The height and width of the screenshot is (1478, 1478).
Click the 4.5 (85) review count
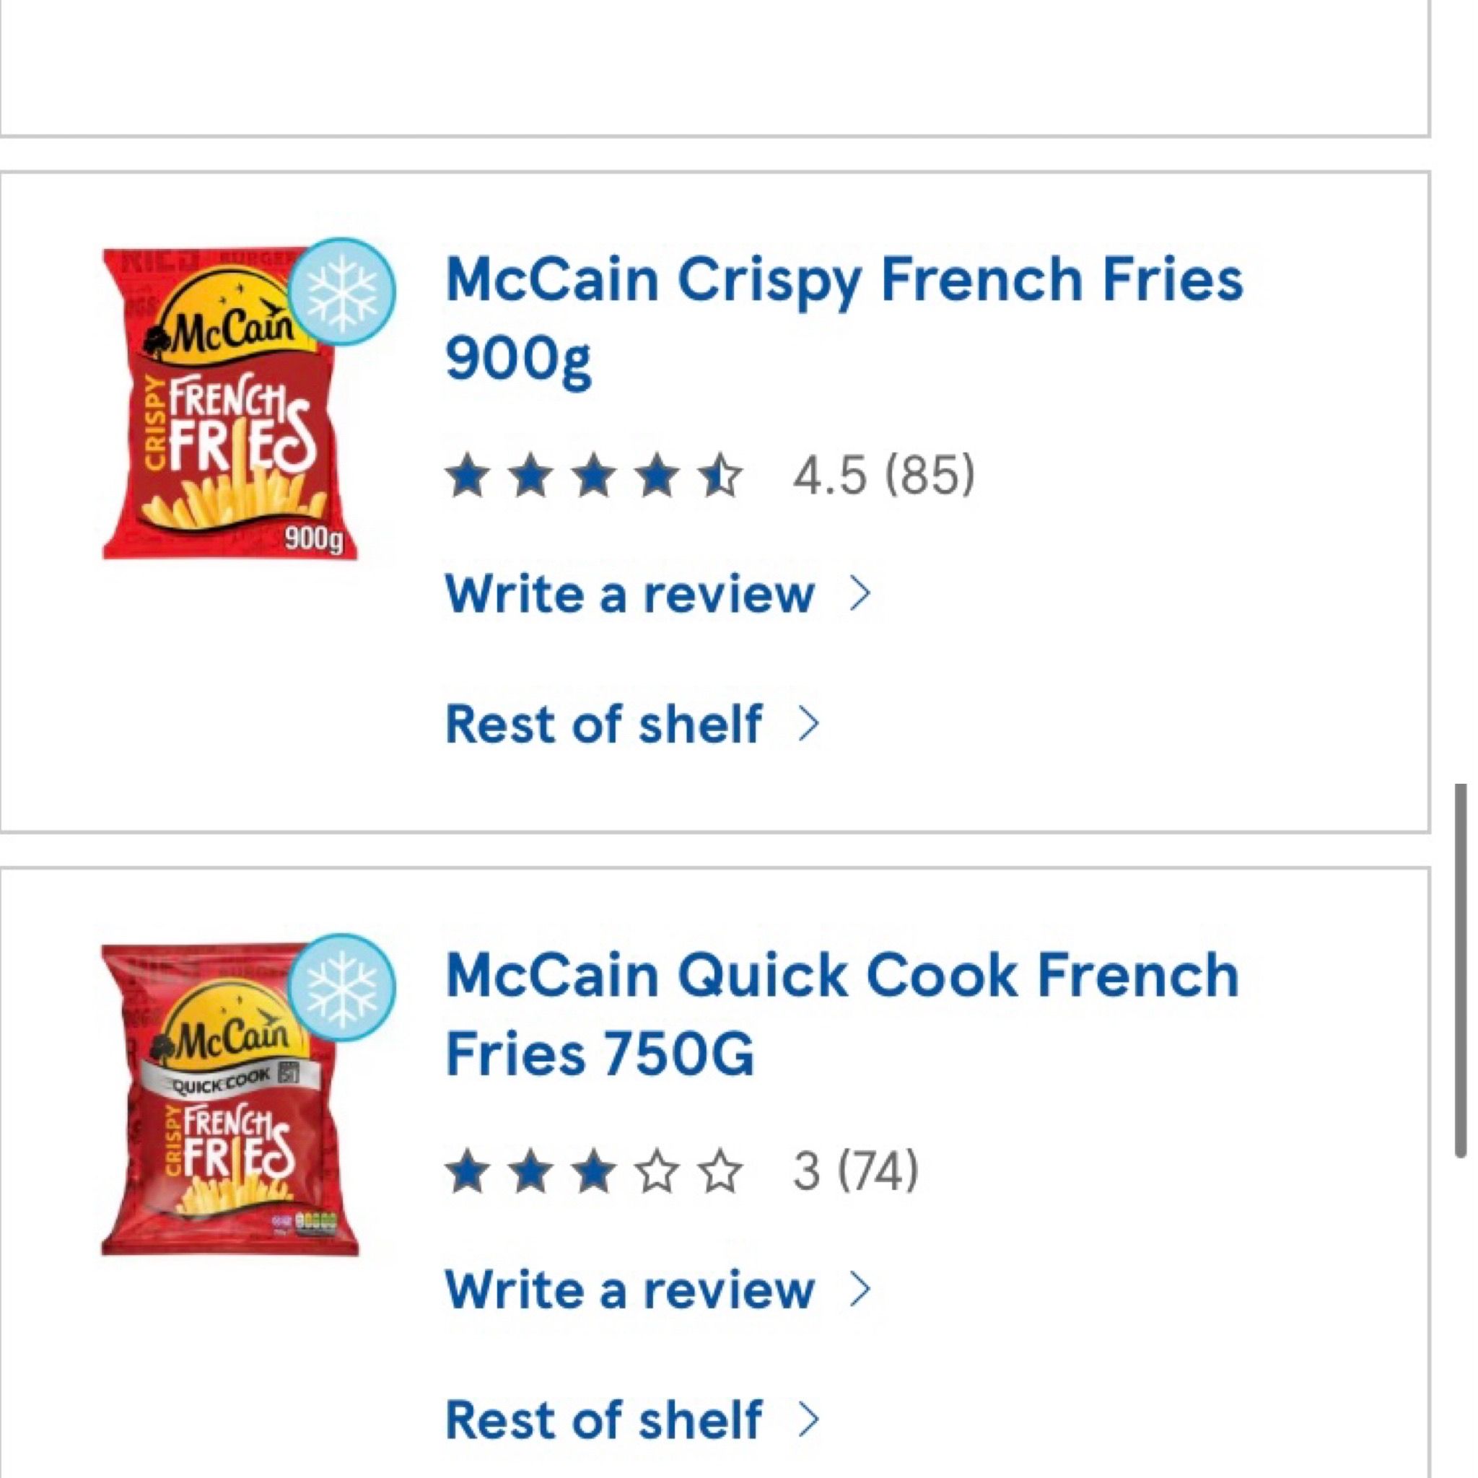click(x=883, y=475)
